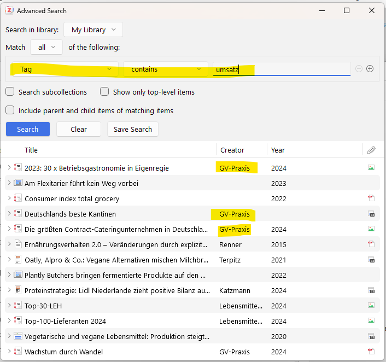Click the remove search condition minus icon

pos(359,69)
